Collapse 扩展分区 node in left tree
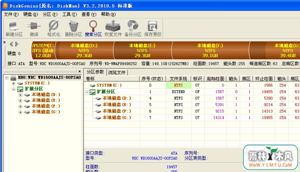The image size is (300, 172). (x=14, y=89)
